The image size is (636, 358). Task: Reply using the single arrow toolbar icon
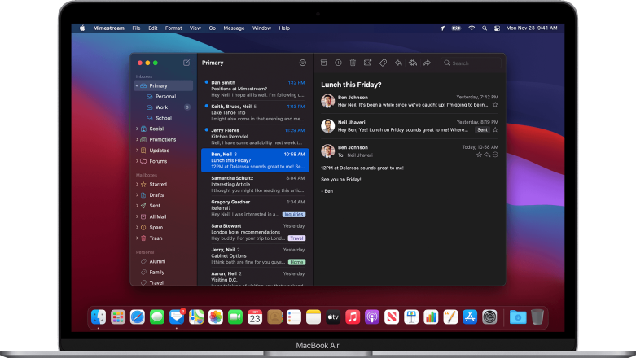pos(398,63)
